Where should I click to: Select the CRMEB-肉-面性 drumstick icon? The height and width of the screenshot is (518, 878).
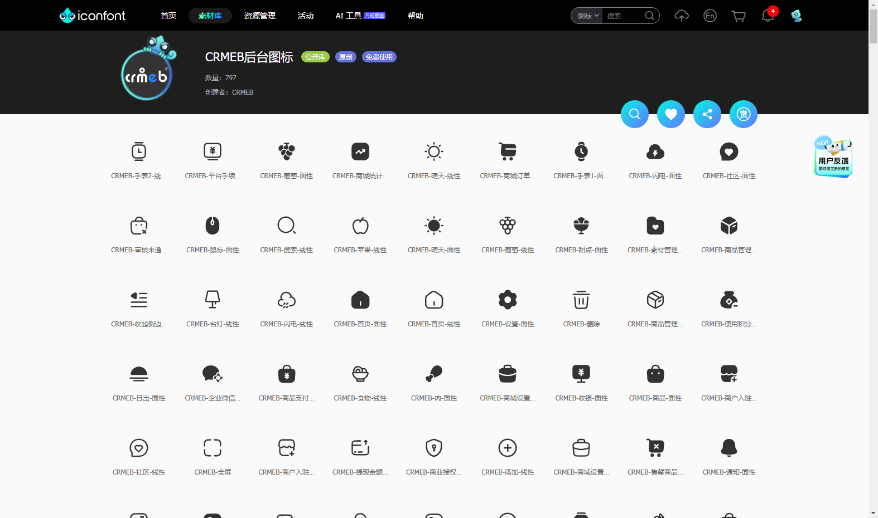434,374
